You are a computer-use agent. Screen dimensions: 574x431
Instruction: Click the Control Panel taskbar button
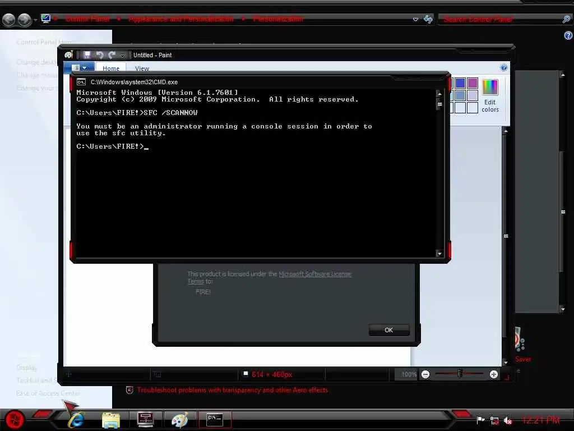(145, 419)
